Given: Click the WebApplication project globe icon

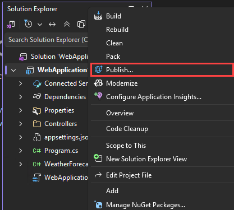Looking at the screenshot, I should (x=30, y=71).
